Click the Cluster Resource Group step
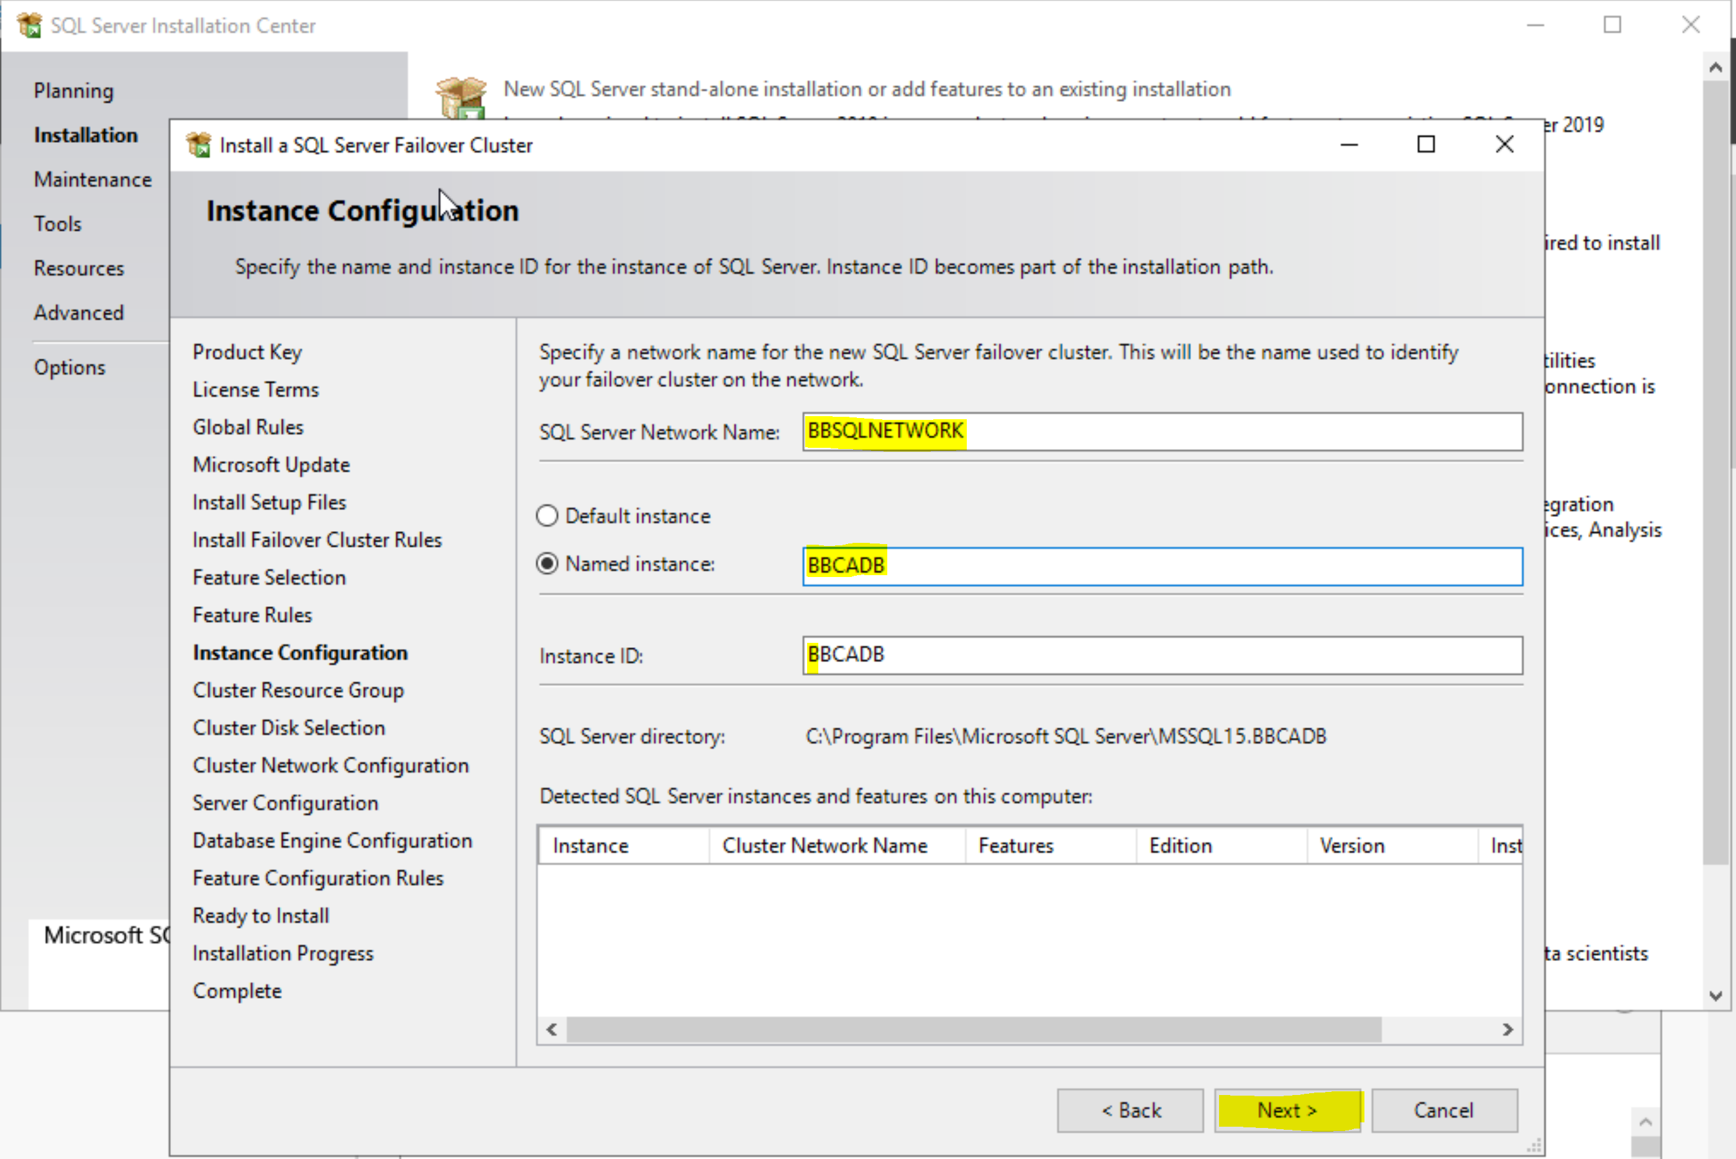This screenshot has height=1159, width=1736. pyautogui.click(x=298, y=691)
